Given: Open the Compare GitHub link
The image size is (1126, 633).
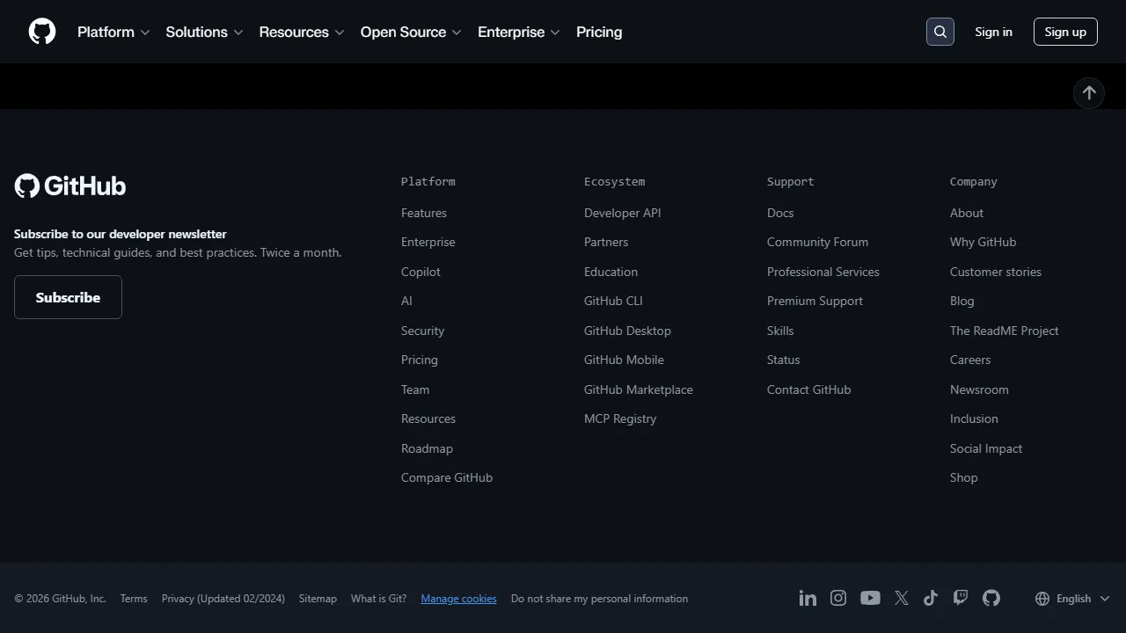Looking at the screenshot, I should click(x=447, y=477).
